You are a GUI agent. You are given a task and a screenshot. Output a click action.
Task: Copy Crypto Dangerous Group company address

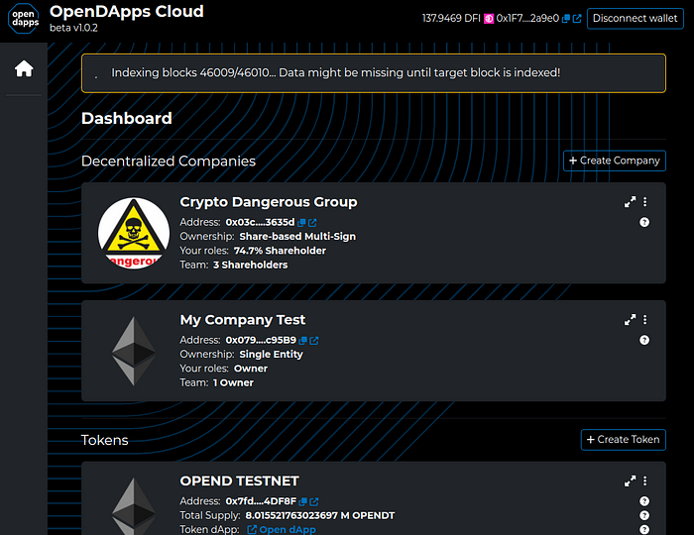[x=301, y=222]
